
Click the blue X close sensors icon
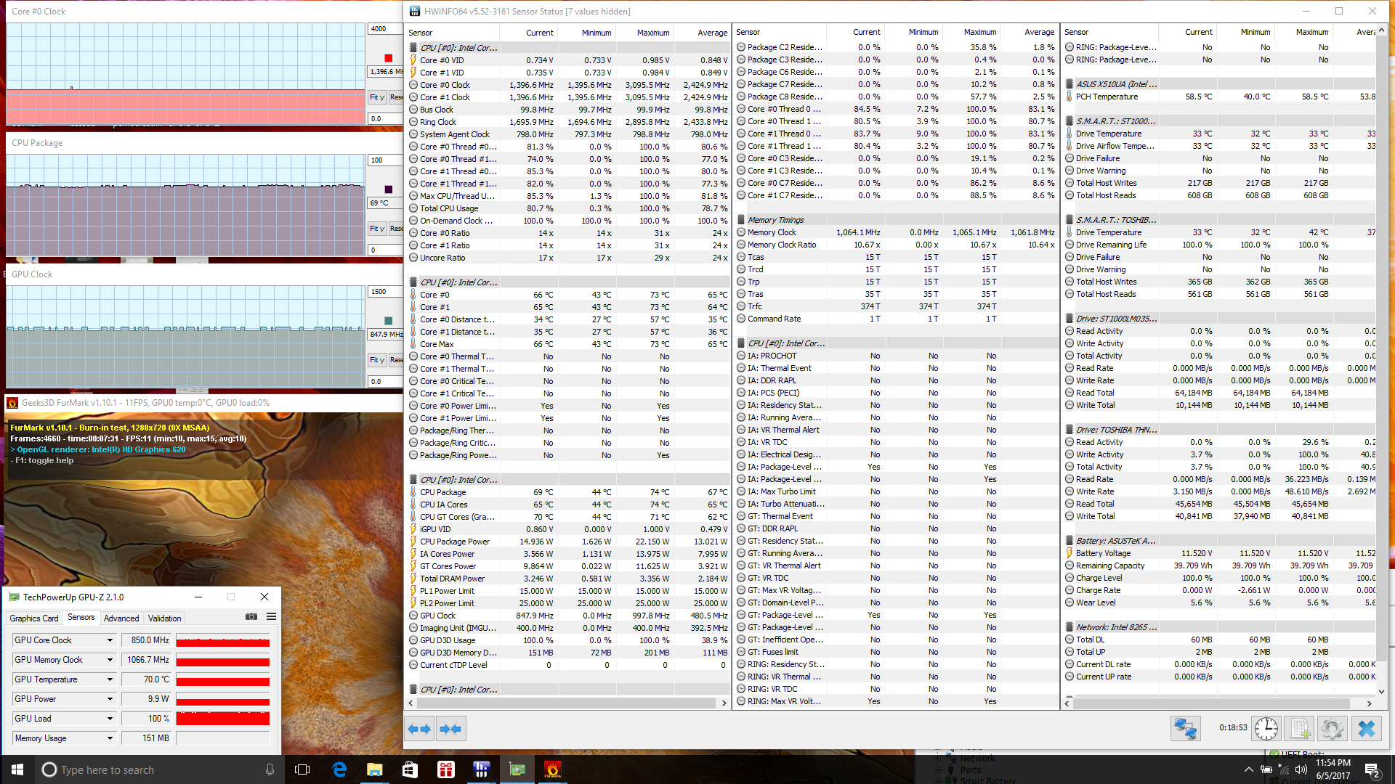click(1367, 728)
